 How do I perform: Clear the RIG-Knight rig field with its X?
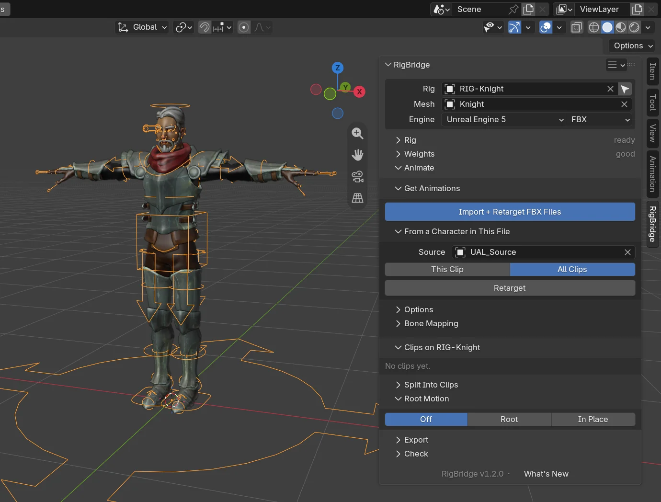(610, 89)
